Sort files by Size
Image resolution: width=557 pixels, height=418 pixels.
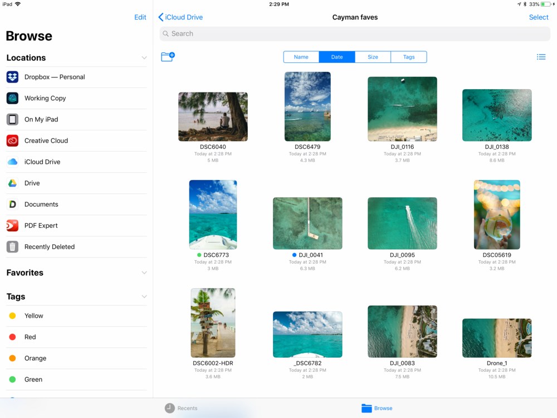(373, 57)
